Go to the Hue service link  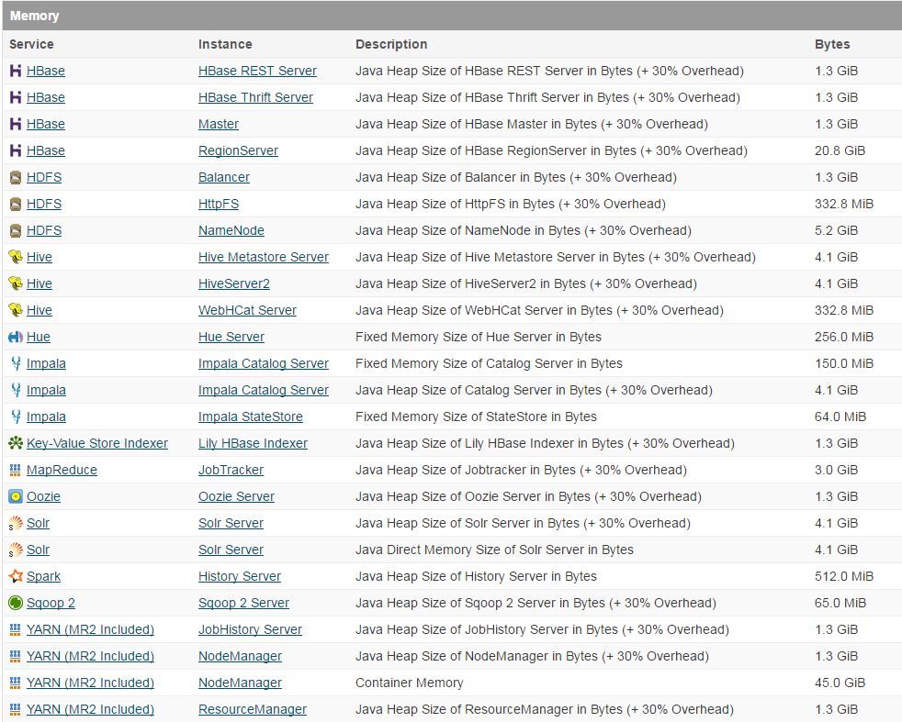click(38, 337)
